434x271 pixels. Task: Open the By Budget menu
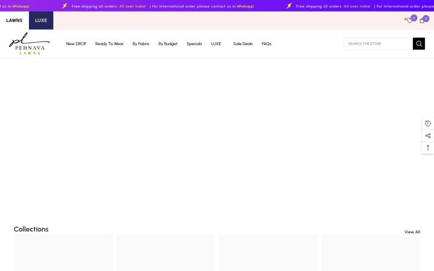point(168,44)
